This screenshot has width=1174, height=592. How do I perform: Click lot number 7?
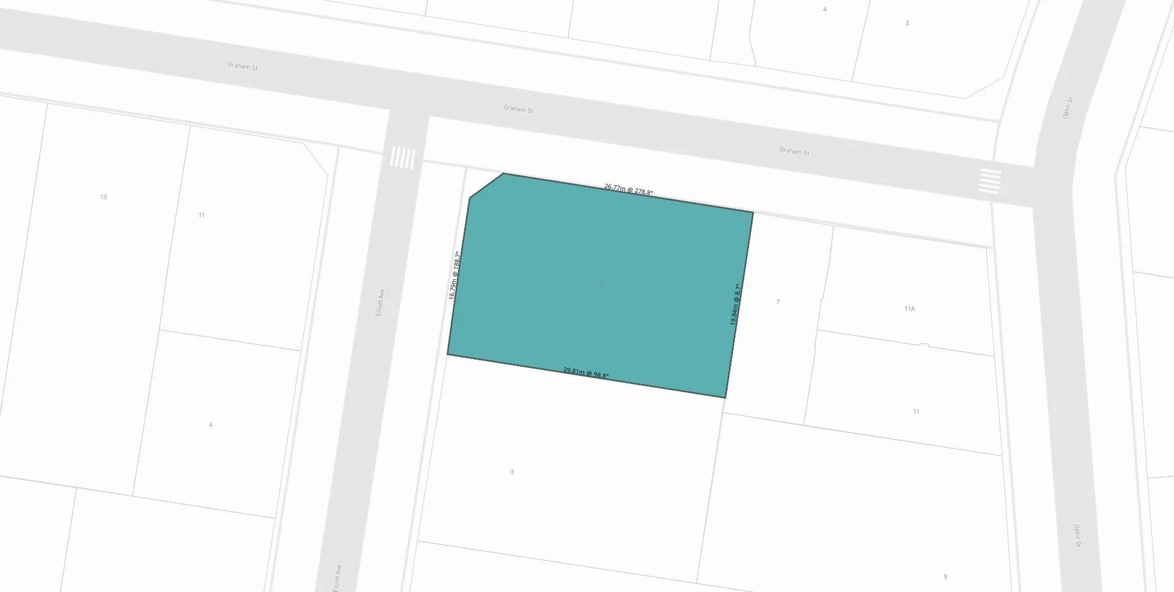click(x=778, y=302)
